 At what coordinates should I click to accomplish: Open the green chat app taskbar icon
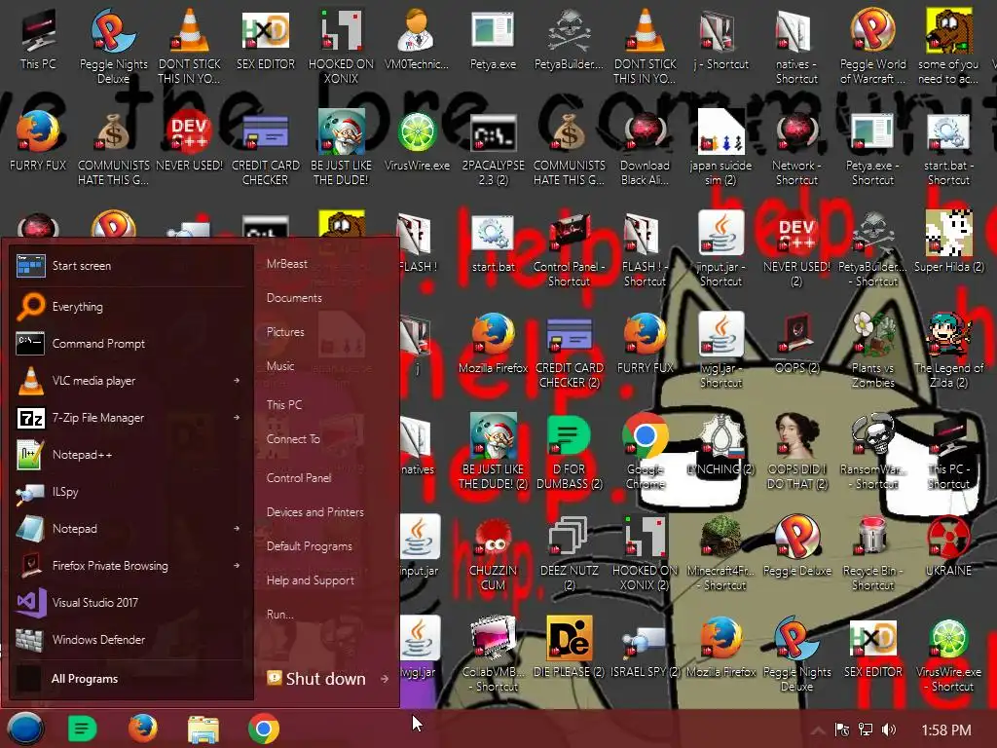tap(82, 729)
